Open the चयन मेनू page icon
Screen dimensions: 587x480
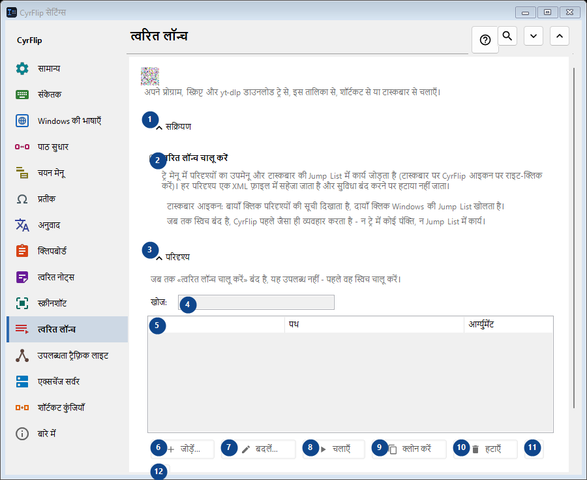pos(22,173)
